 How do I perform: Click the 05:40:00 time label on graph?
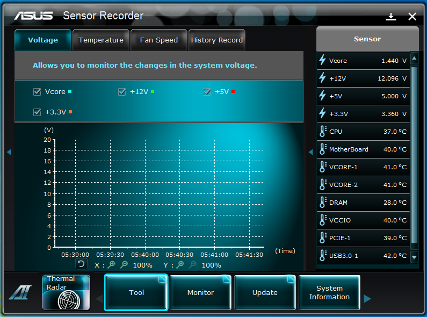click(145, 255)
